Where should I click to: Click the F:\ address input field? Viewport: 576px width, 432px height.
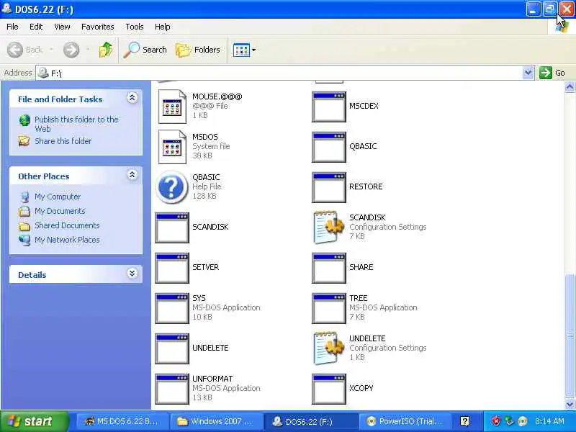click(279, 73)
